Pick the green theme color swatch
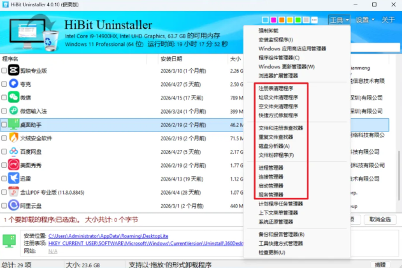402x268 pixels. (298, 20)
